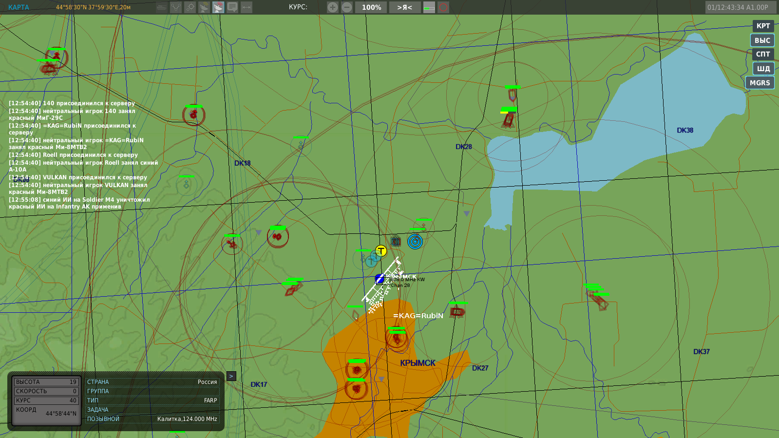Toggle the yellow radar detection zones icon
779x438 pixels.
[x=204, y=7]
